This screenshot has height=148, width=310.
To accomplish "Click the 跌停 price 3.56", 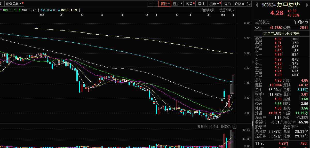I will pyautogui.click(x=304, y=108).
